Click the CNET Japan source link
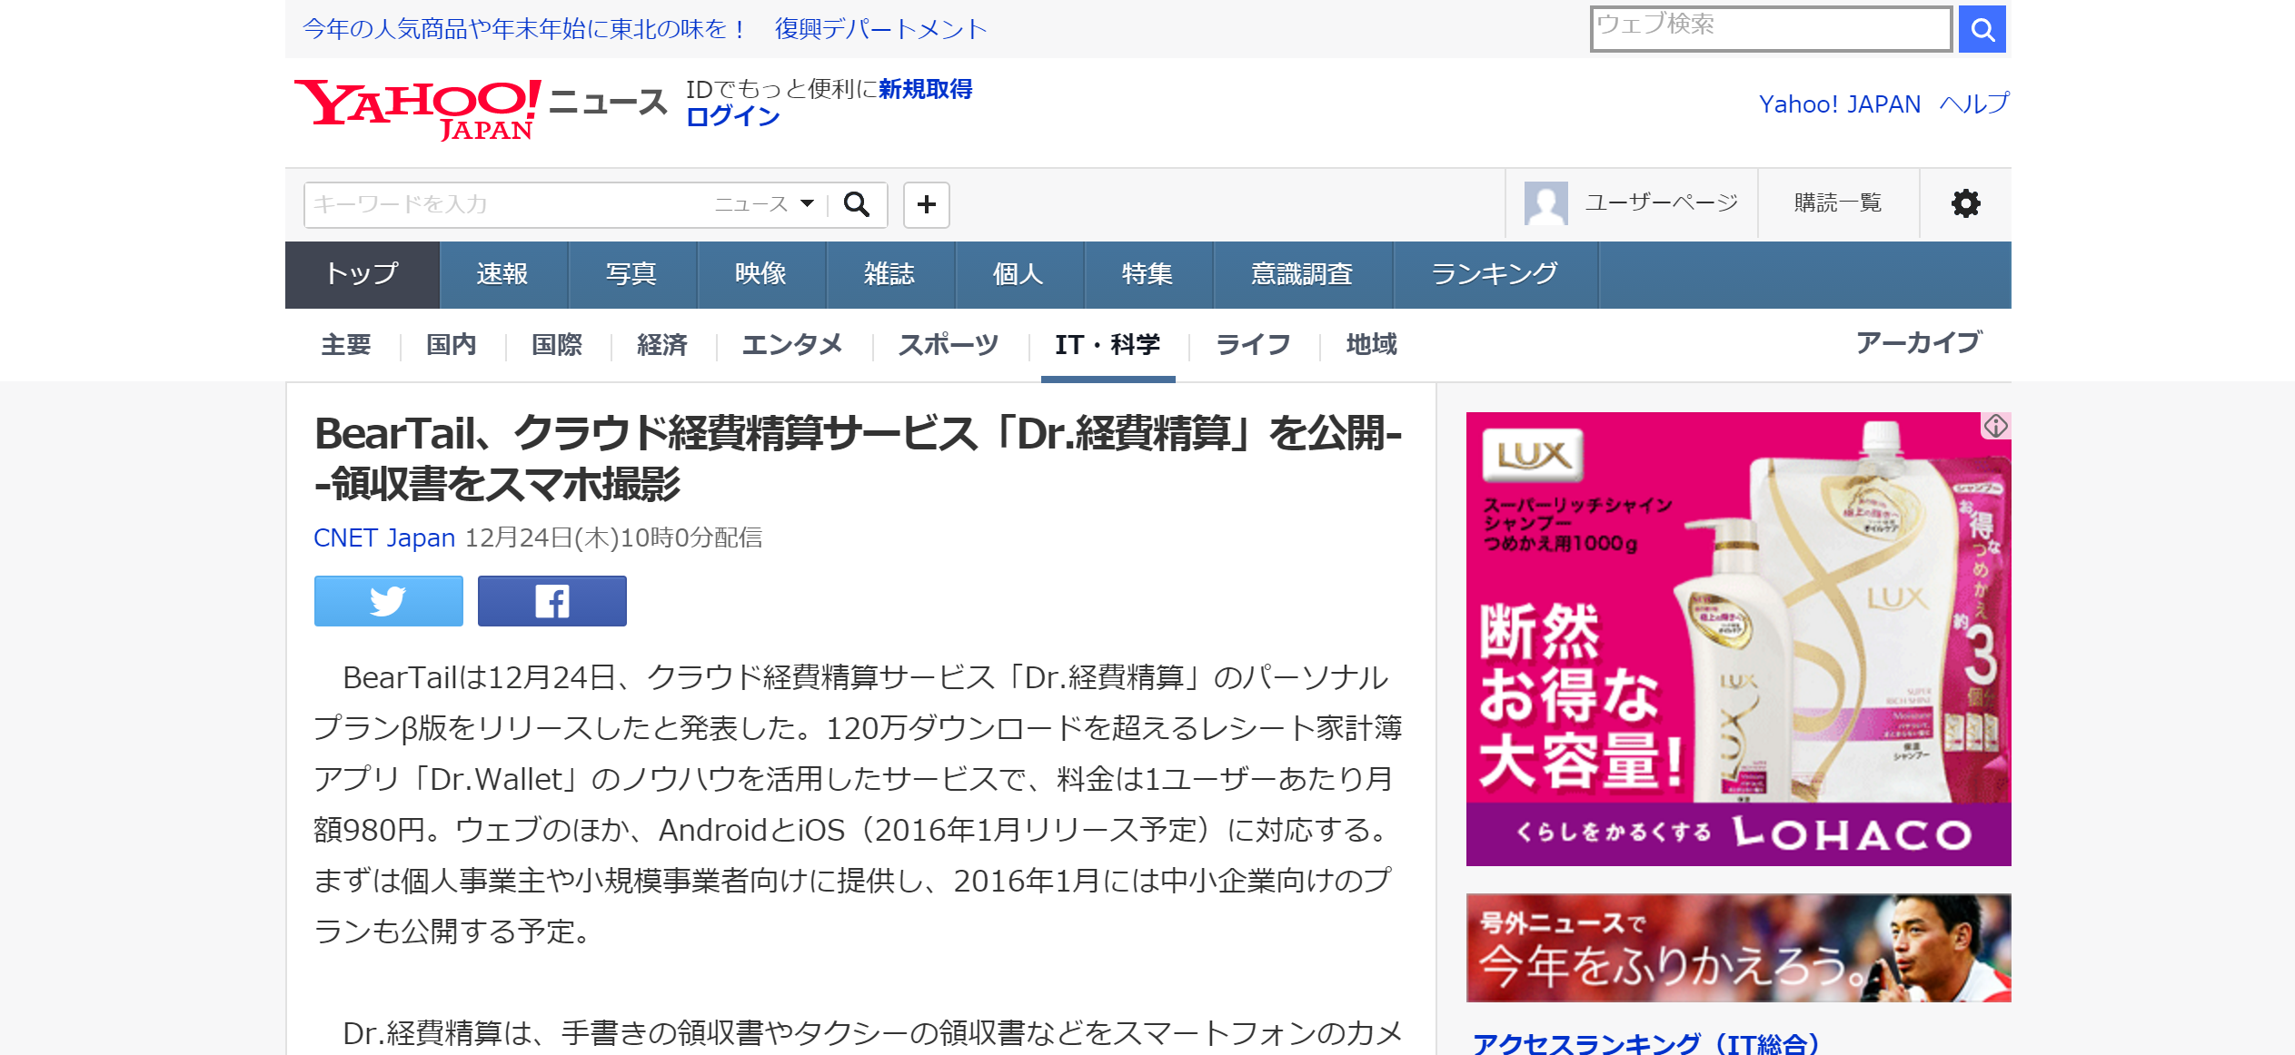2295x1055 pixels. [x=383, y=537]
